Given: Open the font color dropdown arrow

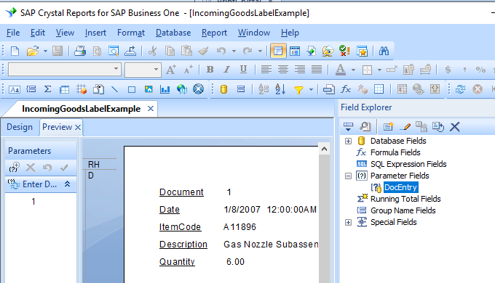Looking at the screenshot, I should coord(353,70).
